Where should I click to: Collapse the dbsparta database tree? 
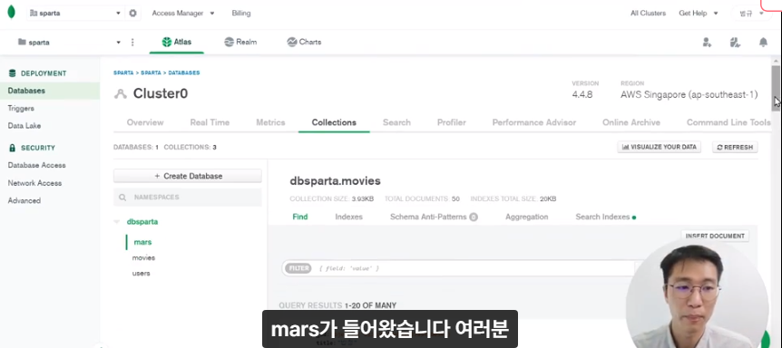pos(117,221)
